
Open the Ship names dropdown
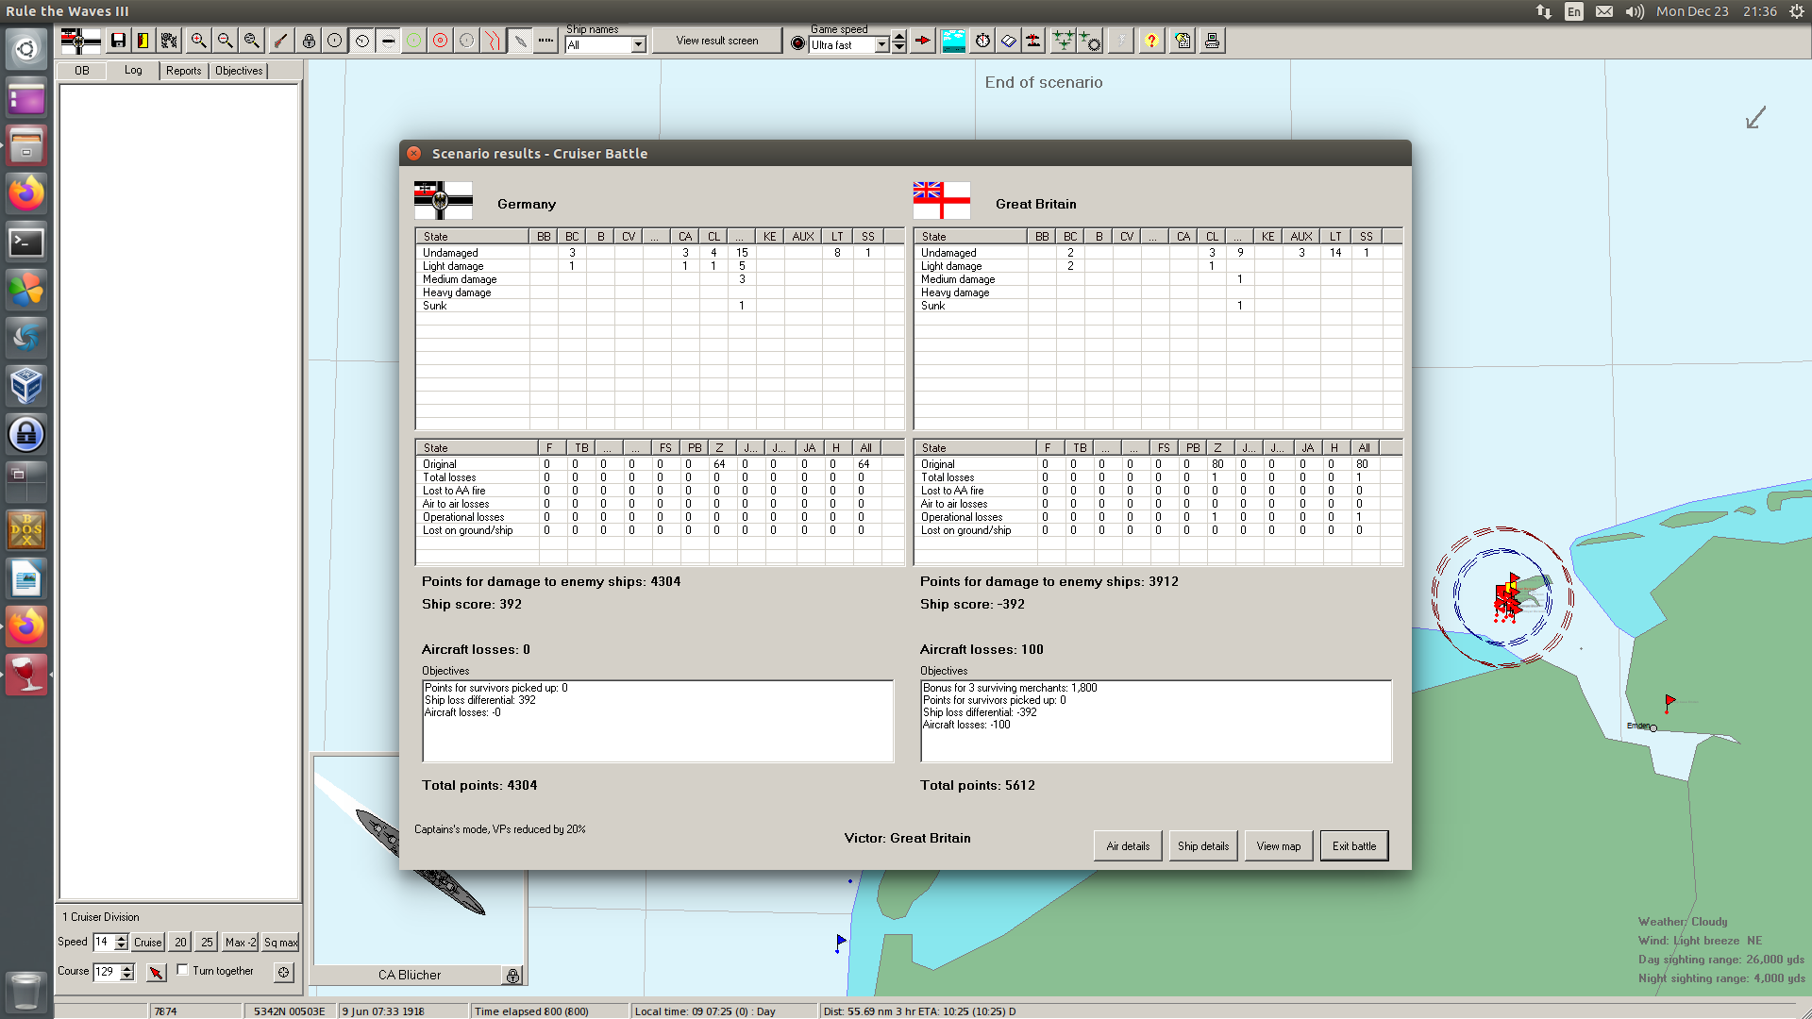click(639, 45)
